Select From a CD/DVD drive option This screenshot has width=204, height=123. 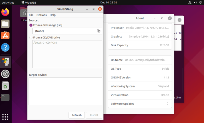45,37
